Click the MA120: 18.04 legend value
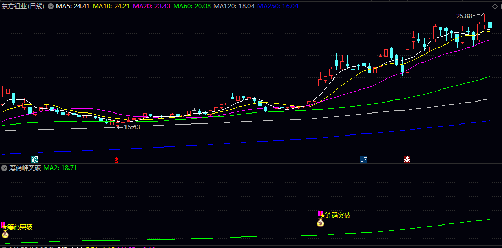 (234, 6)
